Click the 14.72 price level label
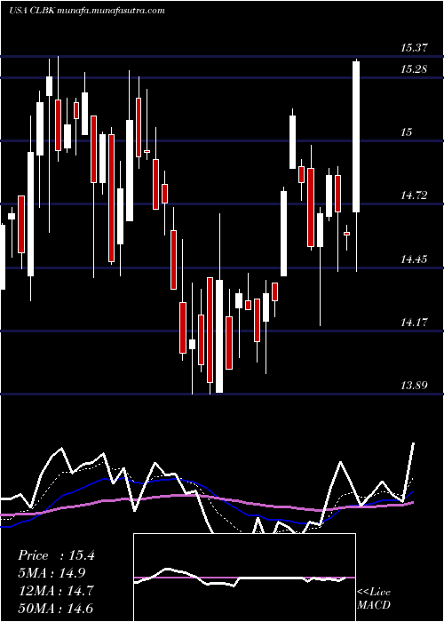The width and height of the screenshot is (444, 622). (414, 195)
